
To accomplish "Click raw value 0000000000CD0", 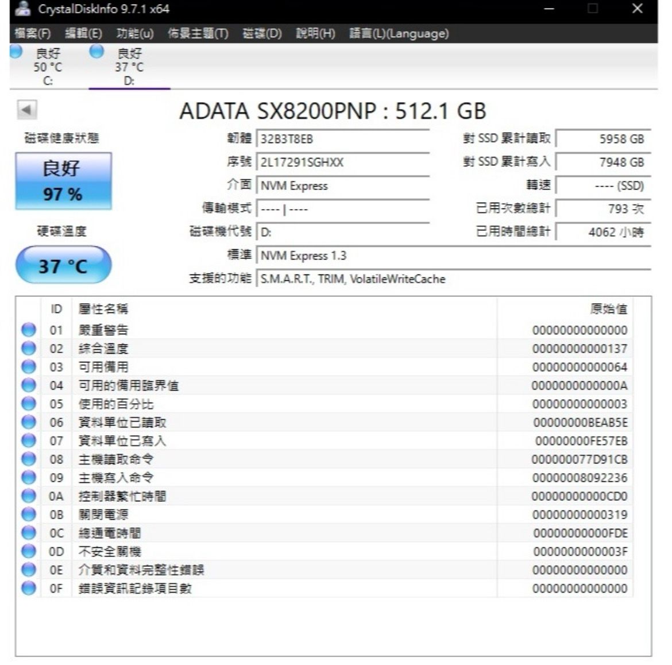I will [580, 496].
